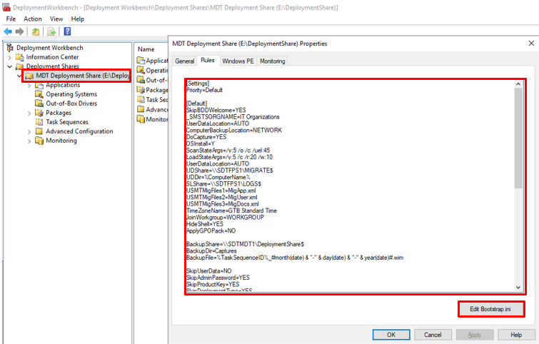Click the Priority=Default line
Viewport: 539px width, 344px height.
[x=204, y=90]
